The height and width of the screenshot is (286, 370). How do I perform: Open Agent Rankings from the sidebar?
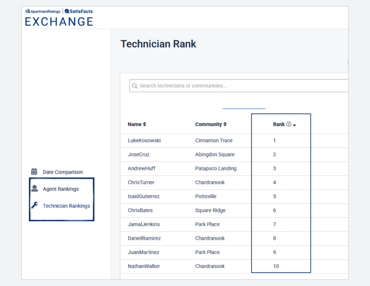(x=61, y=189)
